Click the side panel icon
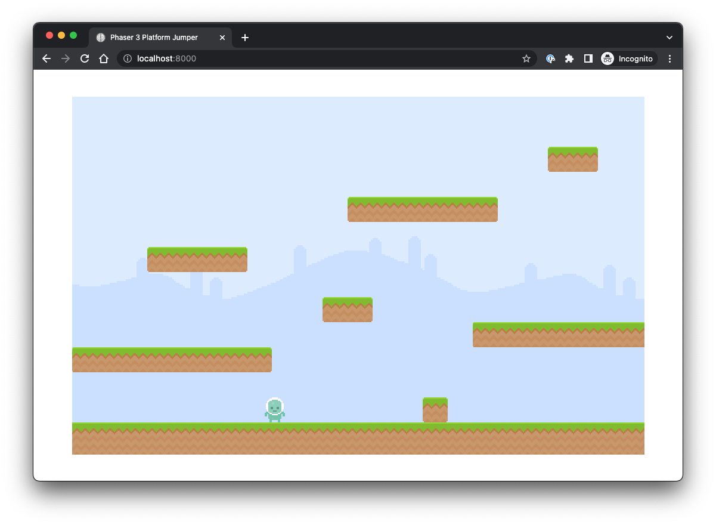Screen dimensions: 716x525 click(588, 58)
